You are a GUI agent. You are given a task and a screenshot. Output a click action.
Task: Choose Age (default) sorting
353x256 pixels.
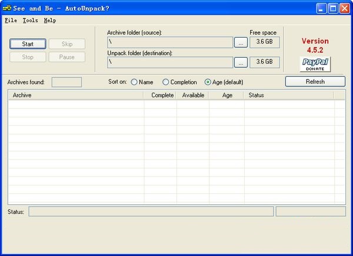[x=208, y=82]
